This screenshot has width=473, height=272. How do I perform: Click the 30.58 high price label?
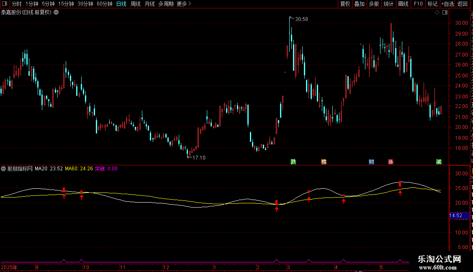301,19
